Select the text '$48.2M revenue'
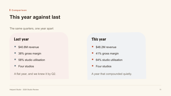 (x=106, y=47)
